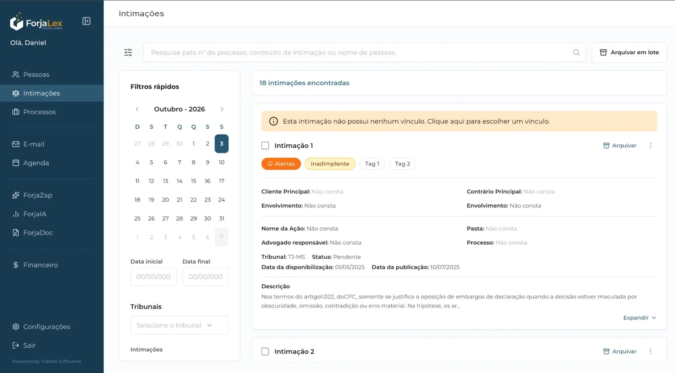Viewport: 675px width, 373px height.
Task: Click the Tag 1 chip
Action: tap(372, 164)
